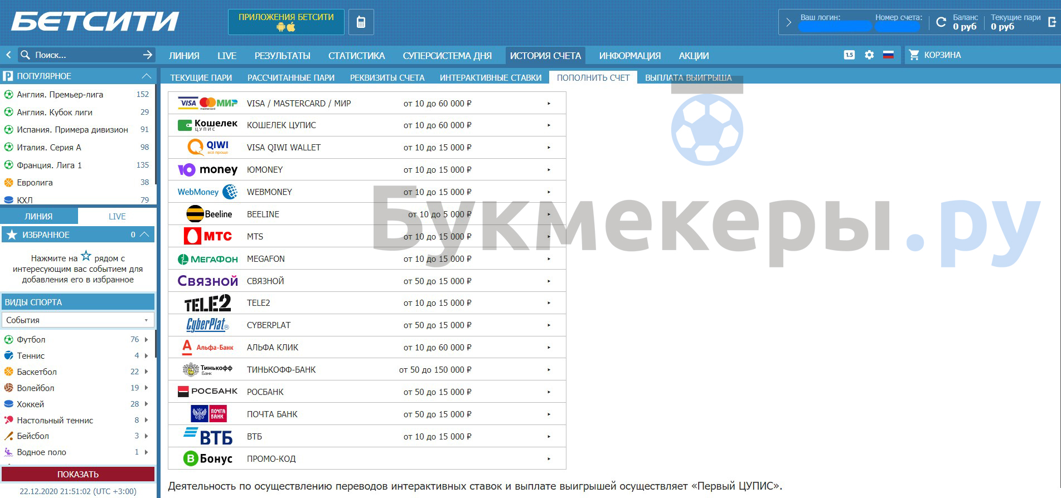Open Испания. Примера дивизион link
Image resolution: width=1061 pixels, height=498 pixels.
pos(72,130)
